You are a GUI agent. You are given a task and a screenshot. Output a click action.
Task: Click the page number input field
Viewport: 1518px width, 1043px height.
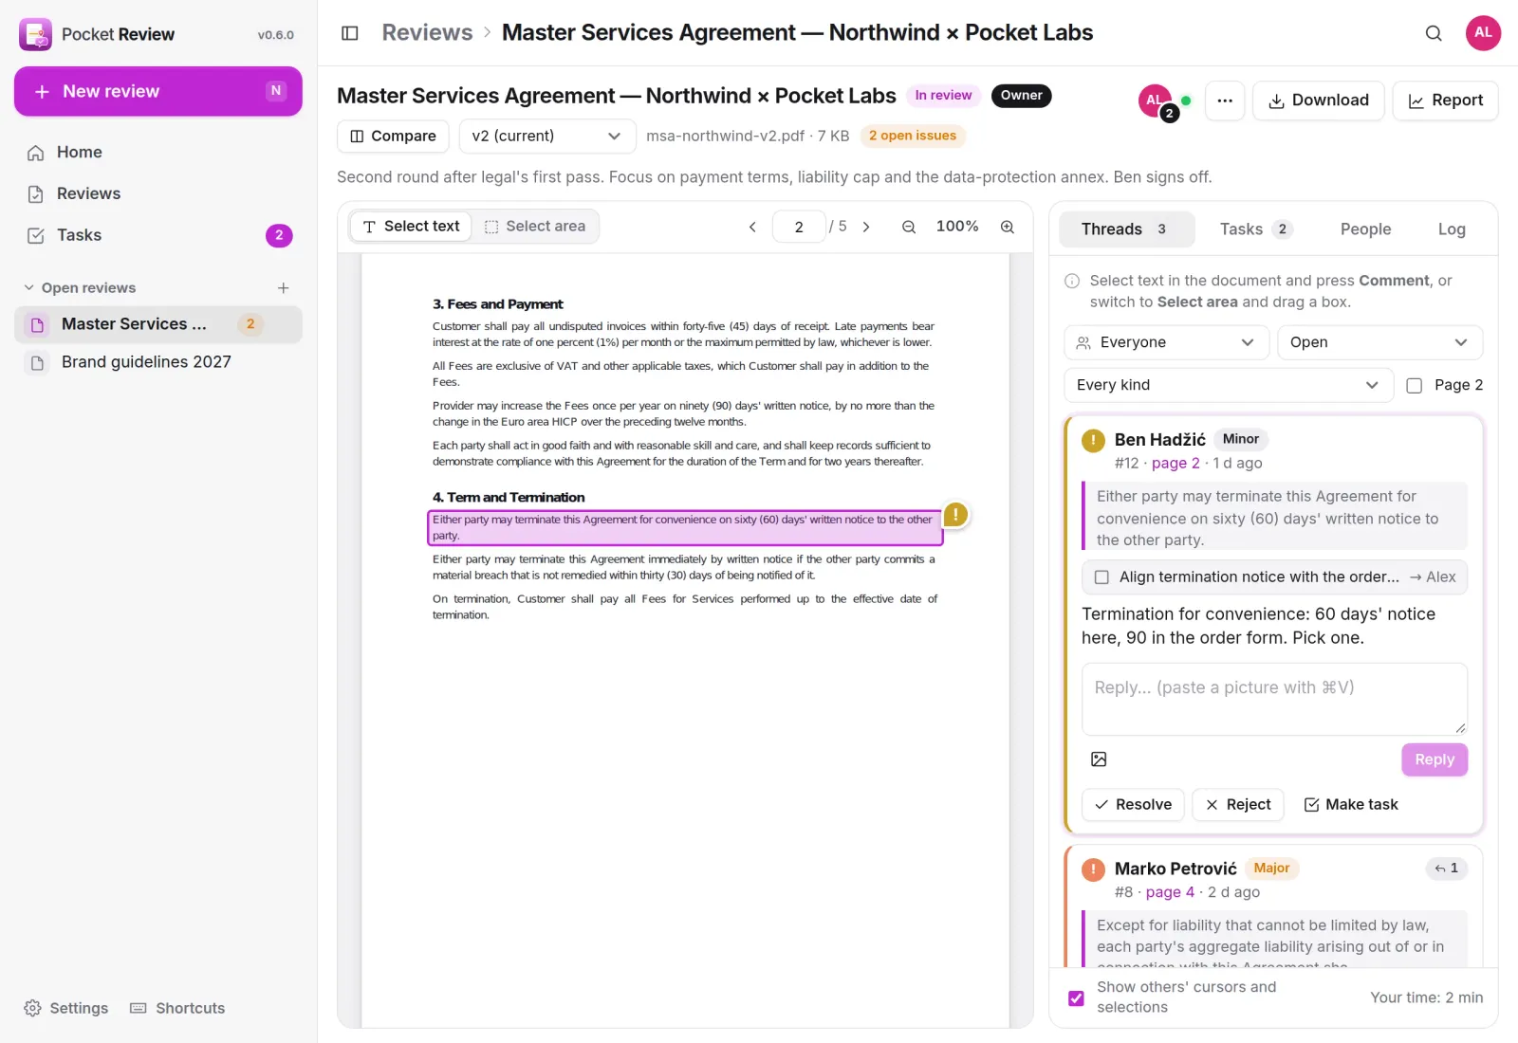799,227
